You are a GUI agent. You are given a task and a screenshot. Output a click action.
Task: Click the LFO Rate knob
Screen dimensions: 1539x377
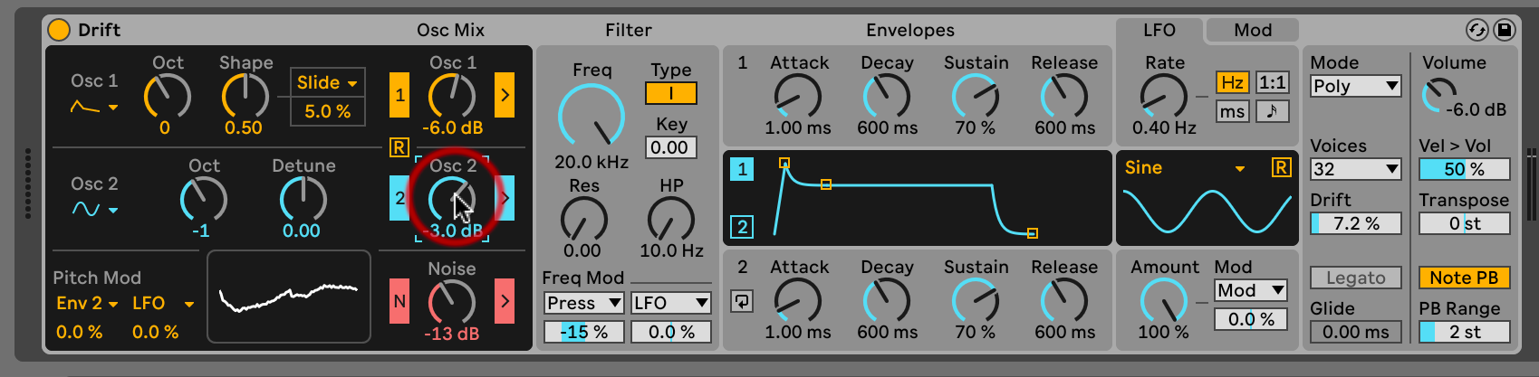pyautogui.click(x=1164, y=95)
